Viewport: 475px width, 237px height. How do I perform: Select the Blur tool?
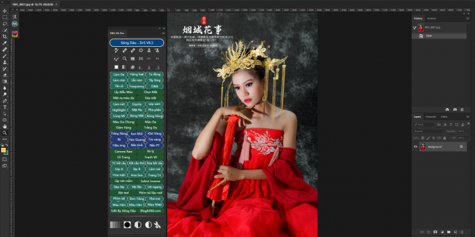tap(4, 88)
